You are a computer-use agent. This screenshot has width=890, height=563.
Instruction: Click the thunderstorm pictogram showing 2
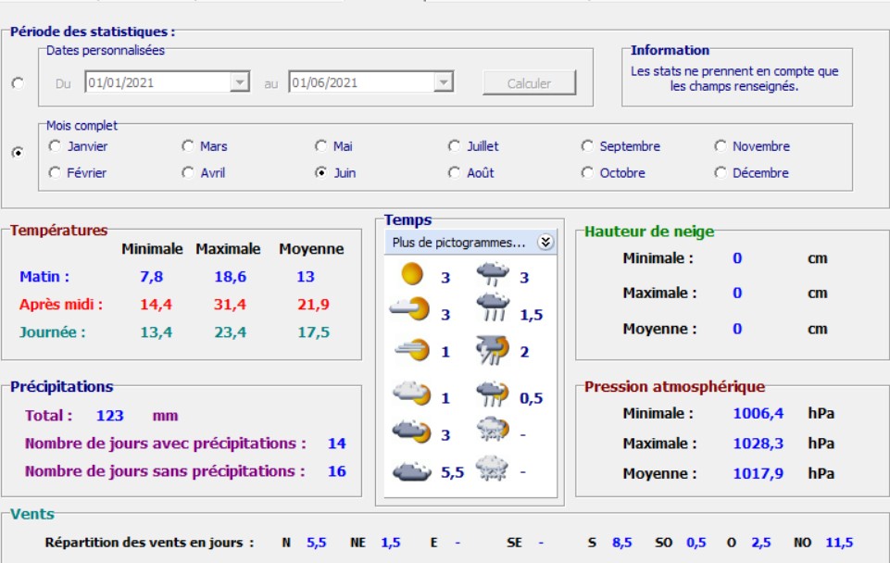493,350
